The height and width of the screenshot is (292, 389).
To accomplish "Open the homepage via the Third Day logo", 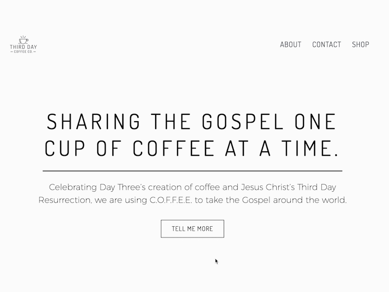I will pos(23,44).
